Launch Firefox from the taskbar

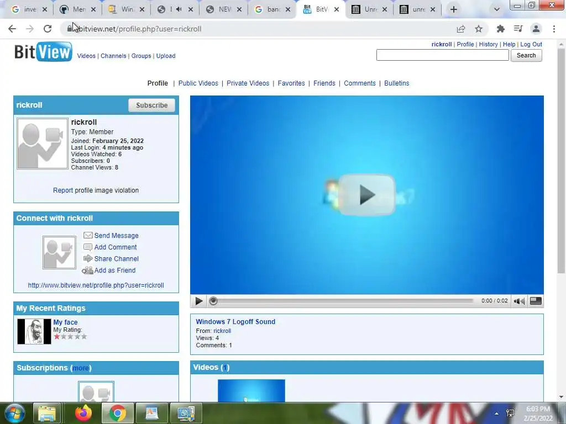[x=83, y=413]
